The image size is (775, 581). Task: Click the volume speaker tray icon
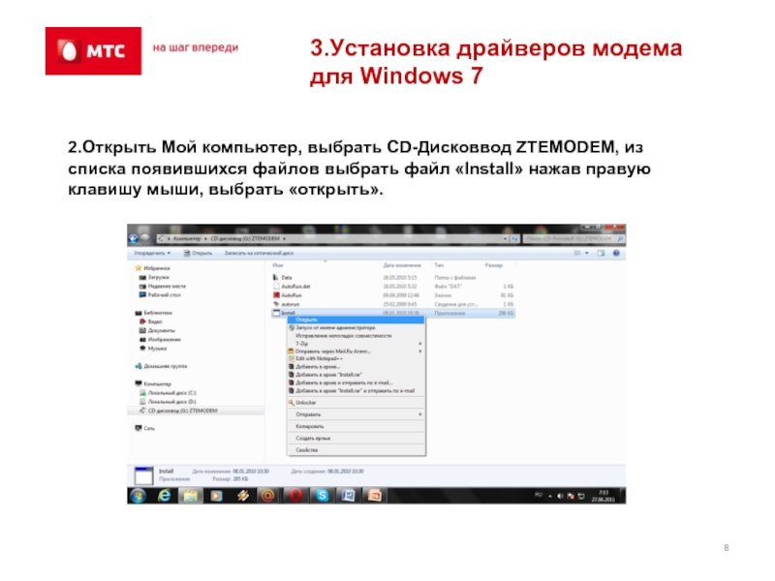561,496
